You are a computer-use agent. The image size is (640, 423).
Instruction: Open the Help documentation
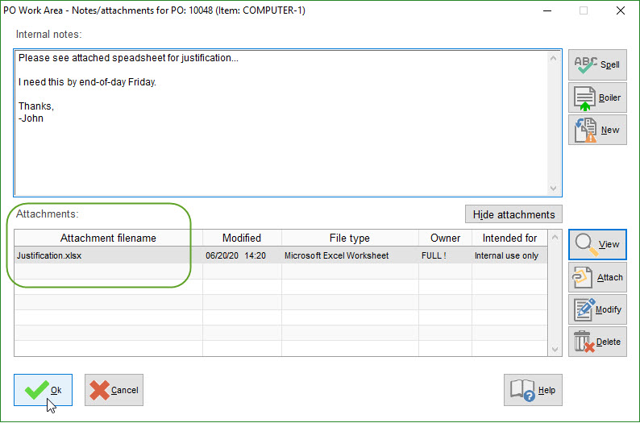[x=533, y=390]
